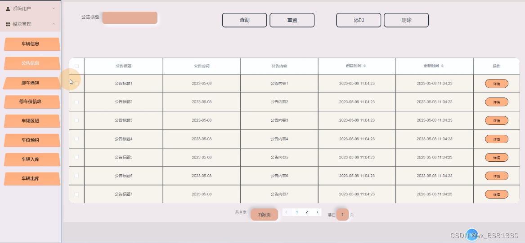Check the row for 公告标题3
This screenshot has width=525, height=243.
[x=76, y=120]
